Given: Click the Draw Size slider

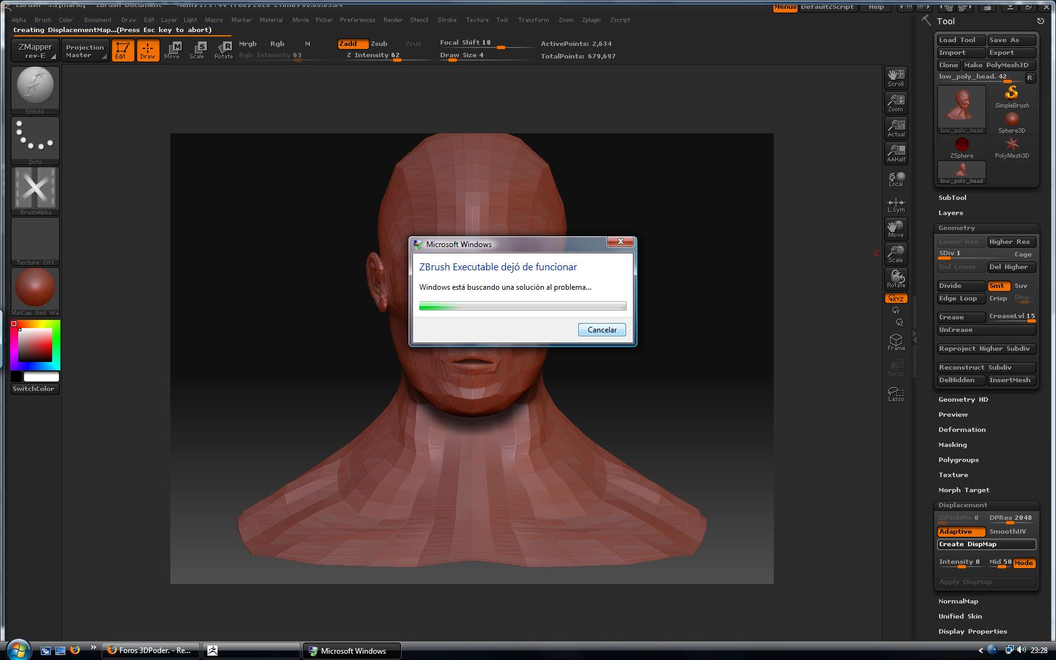Looking at the screenshot, I should (x=487, y=55).
